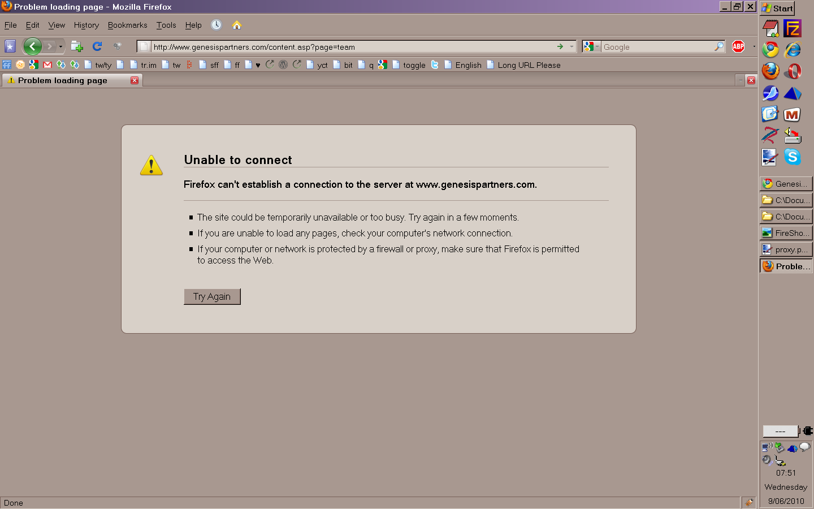
Task: Open the Adblock Plus ABP icon
Action: tap(738, 46)
